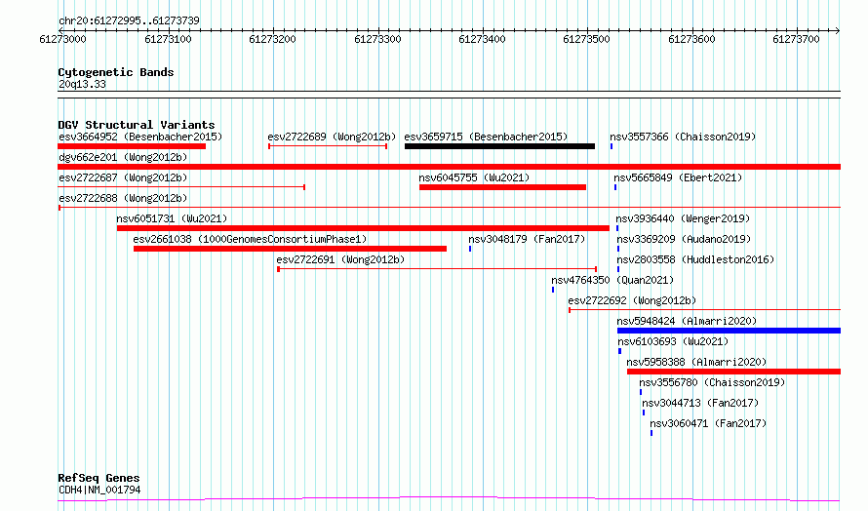
Task: Open dgv662e201 (Wong2012b) variant label
Action: tap(123, 157)
